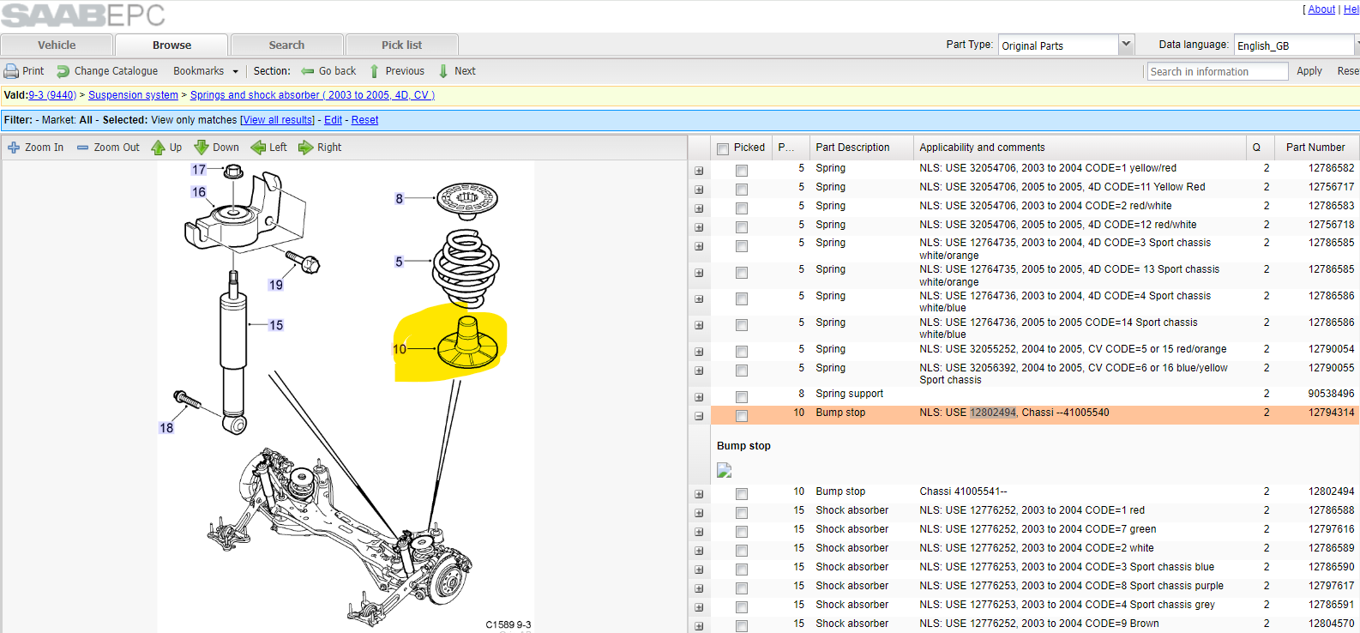1360x633 pixels.
Task: Click the Apply button
Action: click(1309, 71)
